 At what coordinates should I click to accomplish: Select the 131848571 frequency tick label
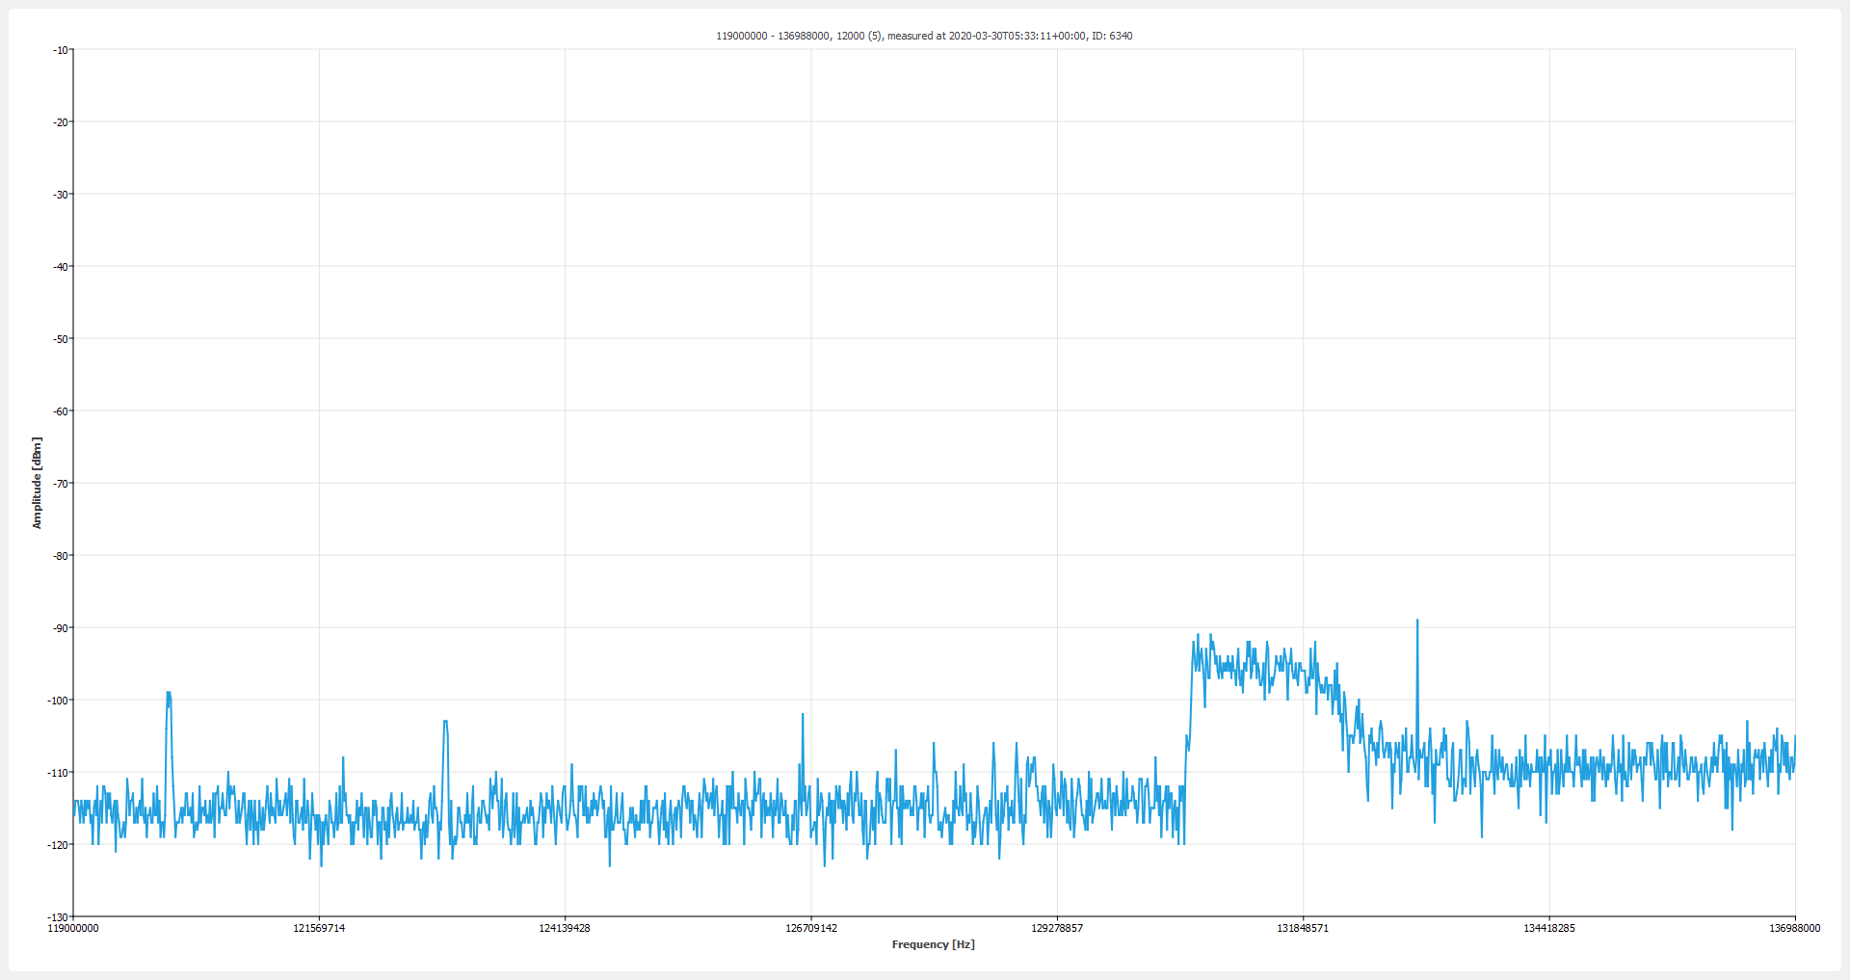tap(1303, 928)
